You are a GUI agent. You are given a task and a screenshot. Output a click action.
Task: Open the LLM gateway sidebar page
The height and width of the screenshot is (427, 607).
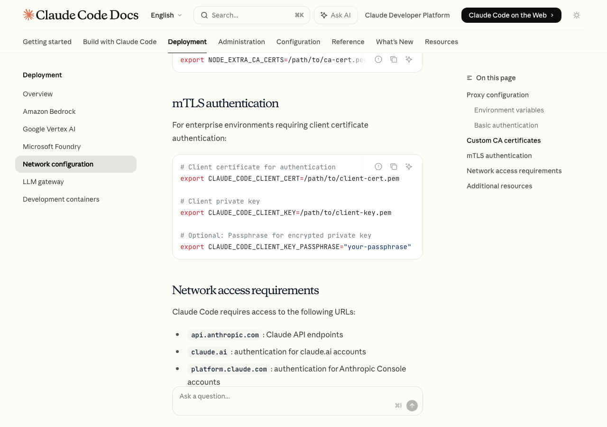pos(43,182)
